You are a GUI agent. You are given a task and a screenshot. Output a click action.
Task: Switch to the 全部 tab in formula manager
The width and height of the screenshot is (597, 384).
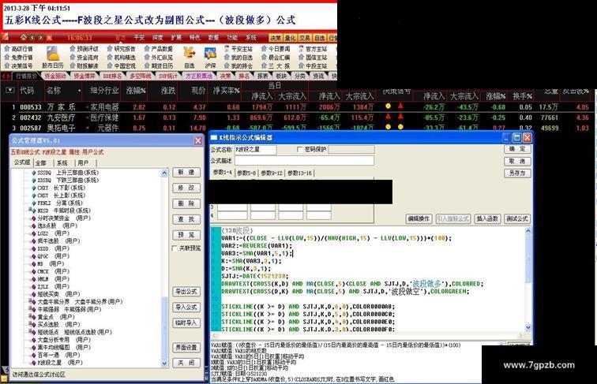(x=41, y=162)
